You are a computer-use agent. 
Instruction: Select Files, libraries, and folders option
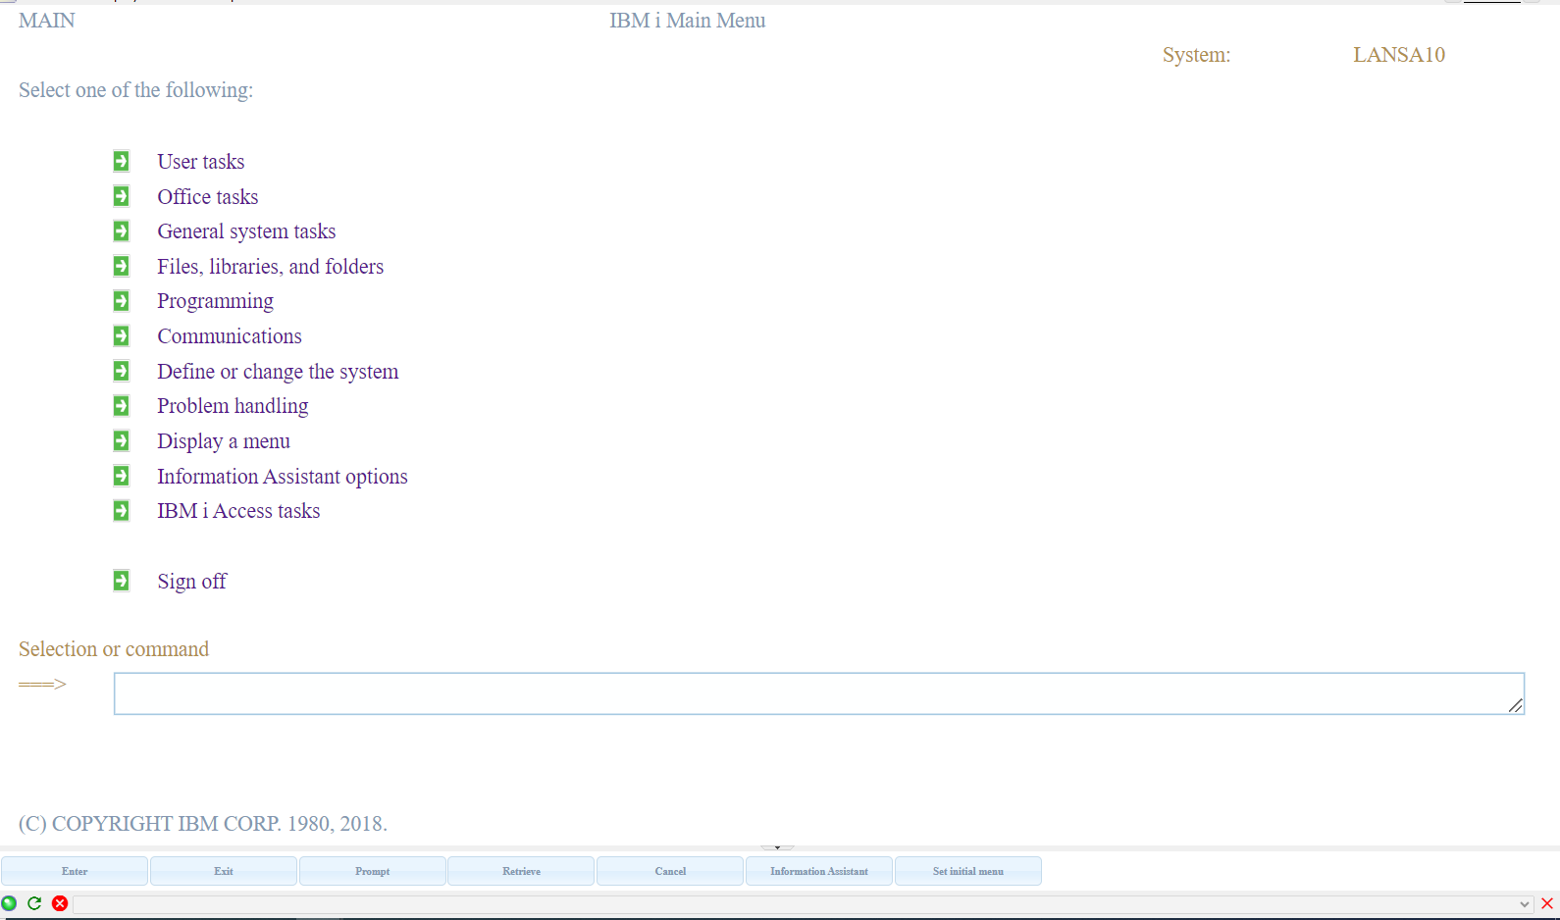(x=270, y=267)
